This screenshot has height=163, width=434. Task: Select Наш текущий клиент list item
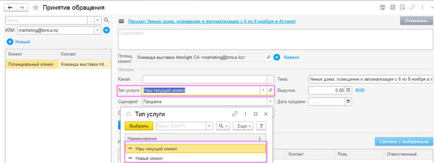point(156,149)
